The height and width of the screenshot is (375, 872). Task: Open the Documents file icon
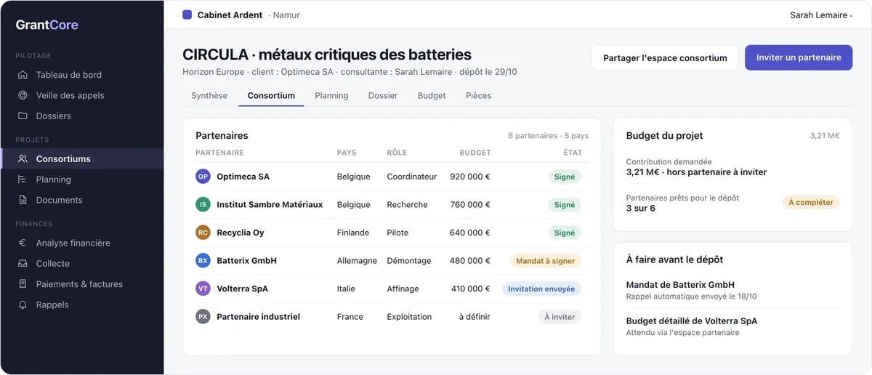click(23, 200)
